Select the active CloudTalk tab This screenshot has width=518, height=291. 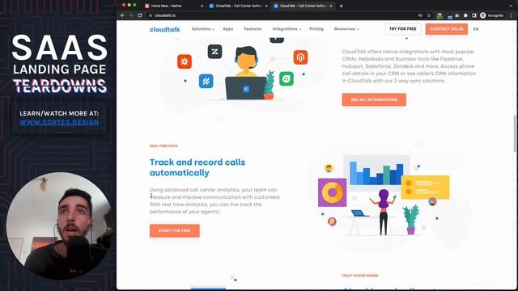tap(304, 6)
